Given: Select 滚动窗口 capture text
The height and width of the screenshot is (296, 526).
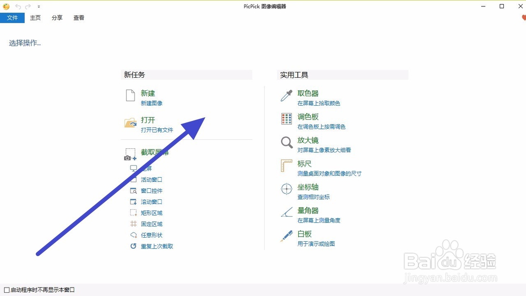Looking at the screenshot, I should click(151, 202).
